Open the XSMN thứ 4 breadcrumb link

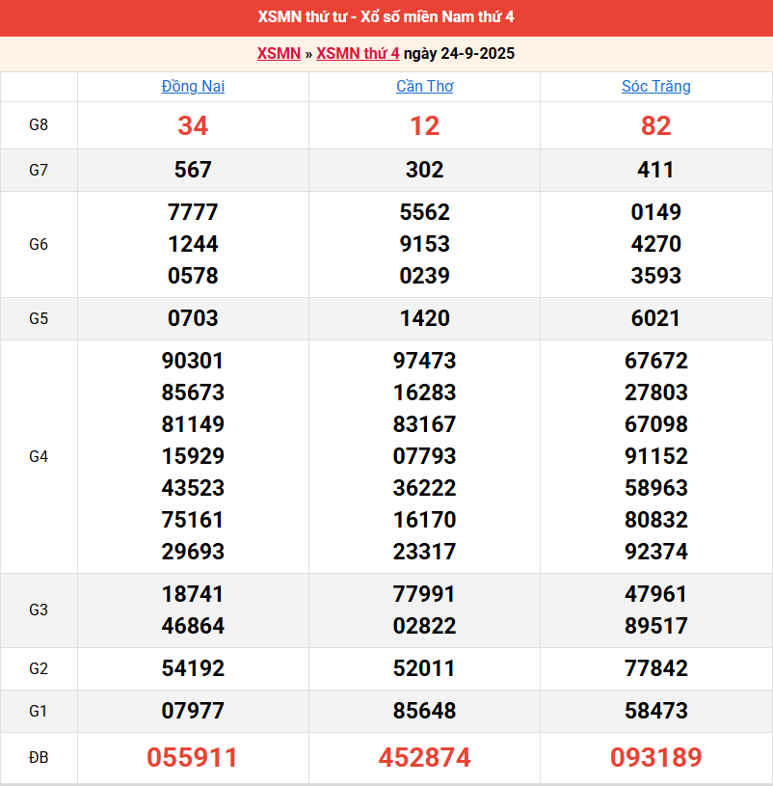358,53
